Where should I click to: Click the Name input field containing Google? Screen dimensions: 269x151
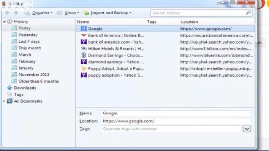click(176, 113)
